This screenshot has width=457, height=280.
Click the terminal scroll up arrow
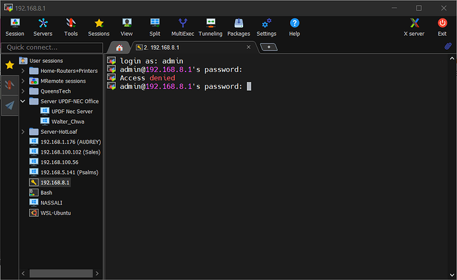tap(452, 58)
